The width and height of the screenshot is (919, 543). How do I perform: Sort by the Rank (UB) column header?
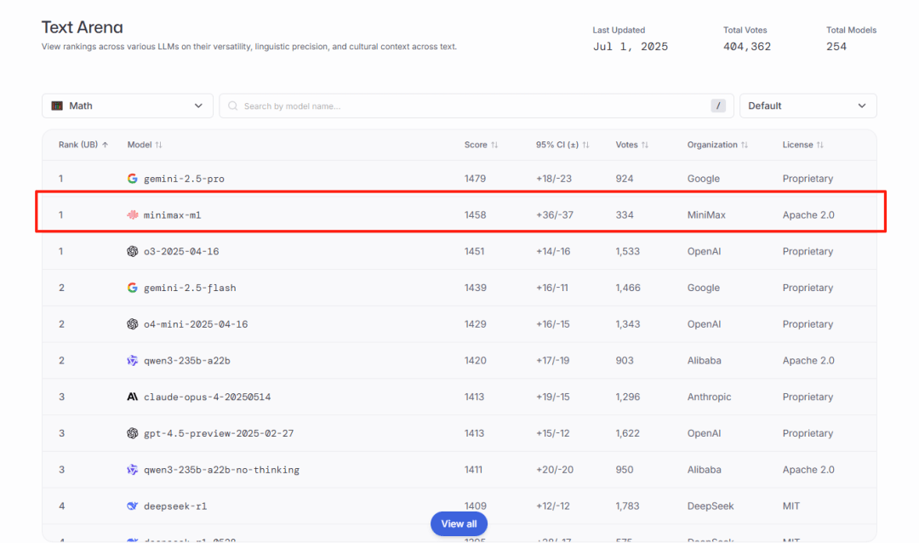point(83,145)
